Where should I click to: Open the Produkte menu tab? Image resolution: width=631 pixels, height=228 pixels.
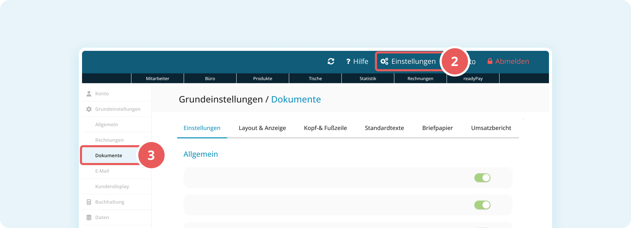(263, 78)
